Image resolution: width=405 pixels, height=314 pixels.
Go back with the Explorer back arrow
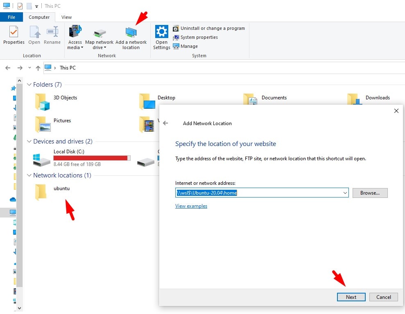point(8,68)
